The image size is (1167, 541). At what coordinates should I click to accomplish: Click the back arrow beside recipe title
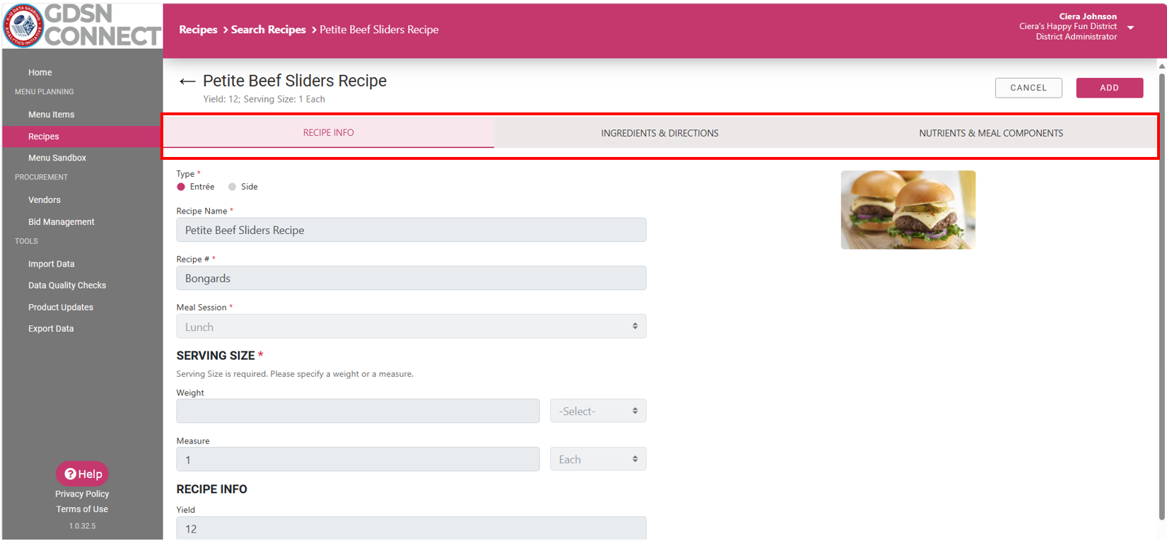click(x=187, y=81)
